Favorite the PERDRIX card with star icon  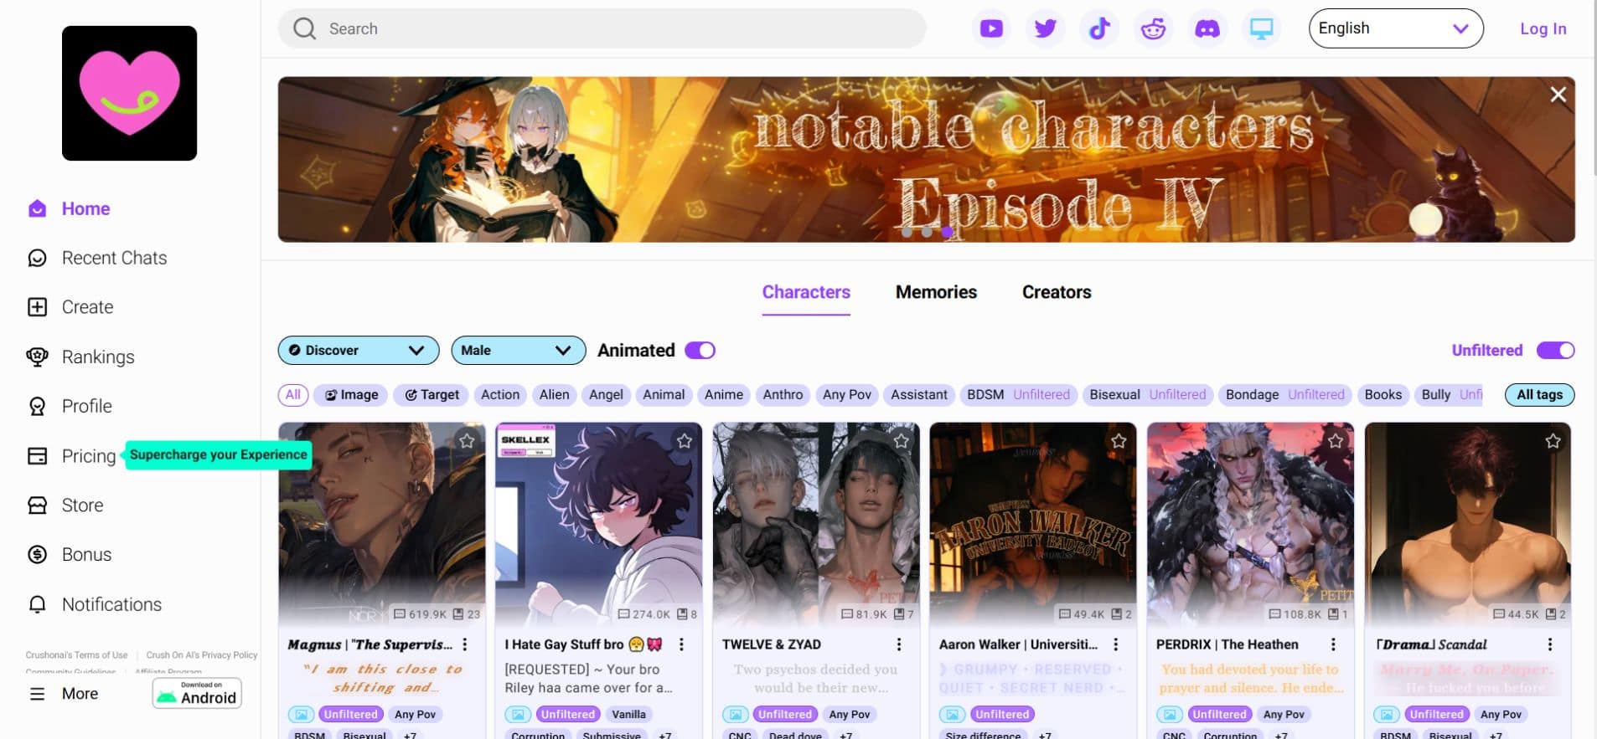[1336, 441]
